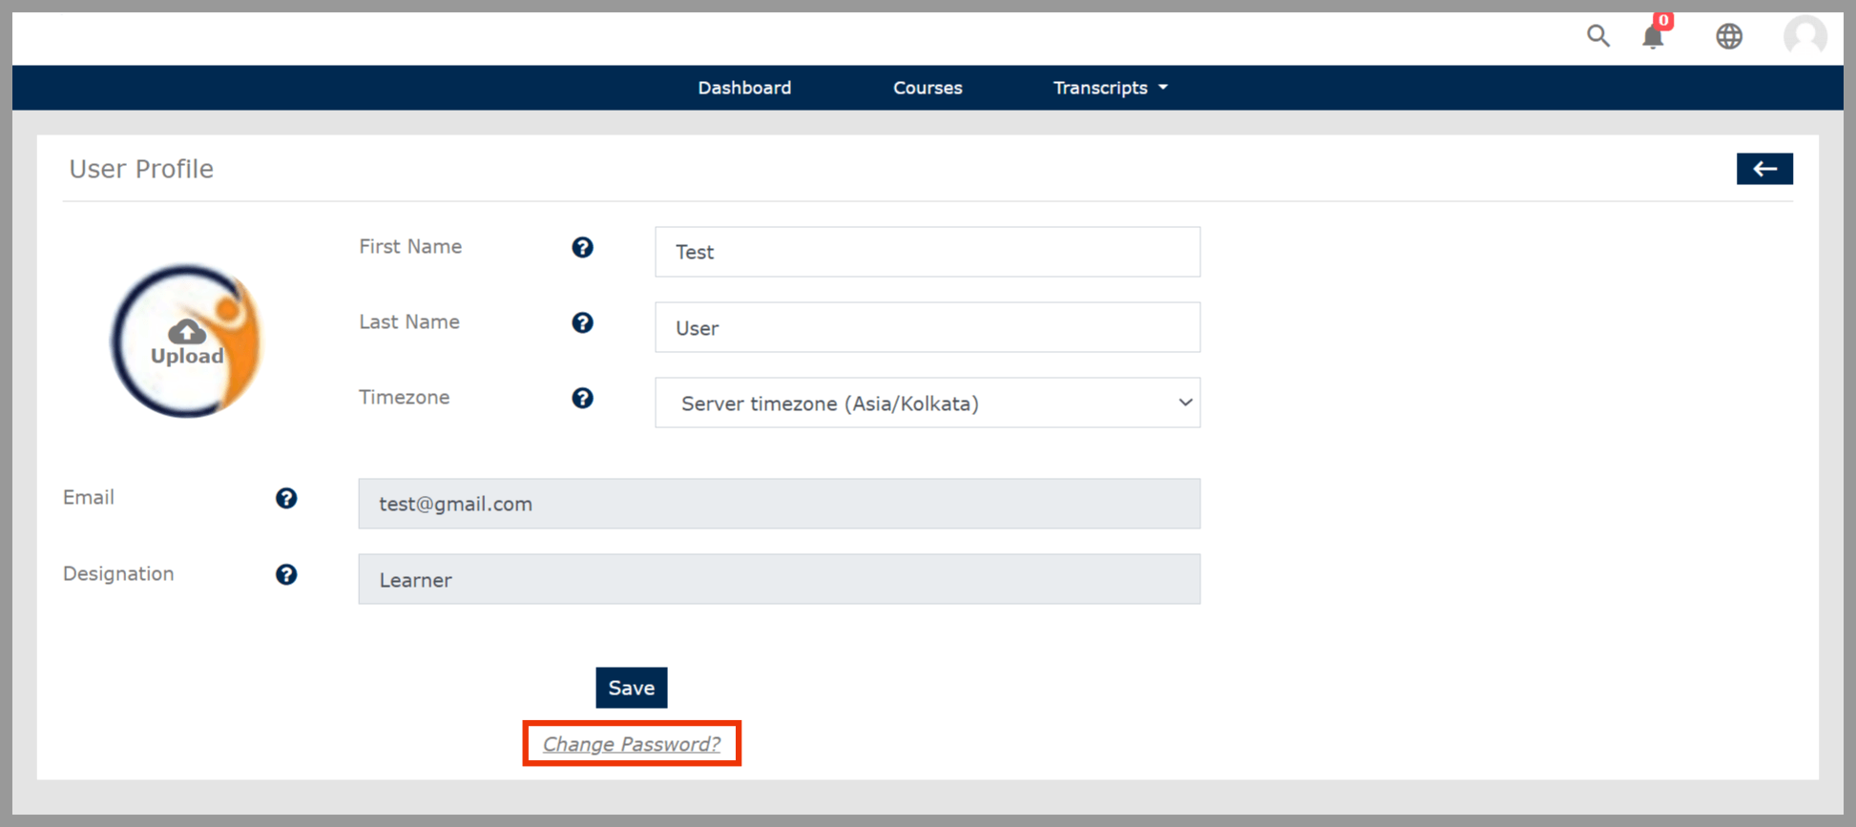Click the search magnifier icon
Image resolution: width=1856 pixels, height=827 pixels.
click(x=1597, y=36)
